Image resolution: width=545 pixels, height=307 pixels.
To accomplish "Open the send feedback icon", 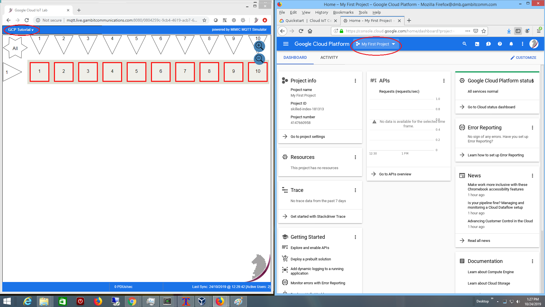I will point(489,44).
